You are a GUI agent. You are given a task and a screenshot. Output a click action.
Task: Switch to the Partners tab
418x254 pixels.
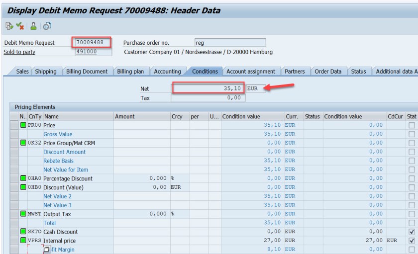[295, 72]
